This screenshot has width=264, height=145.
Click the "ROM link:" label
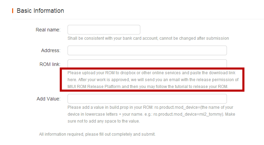(x=50, y=64)
